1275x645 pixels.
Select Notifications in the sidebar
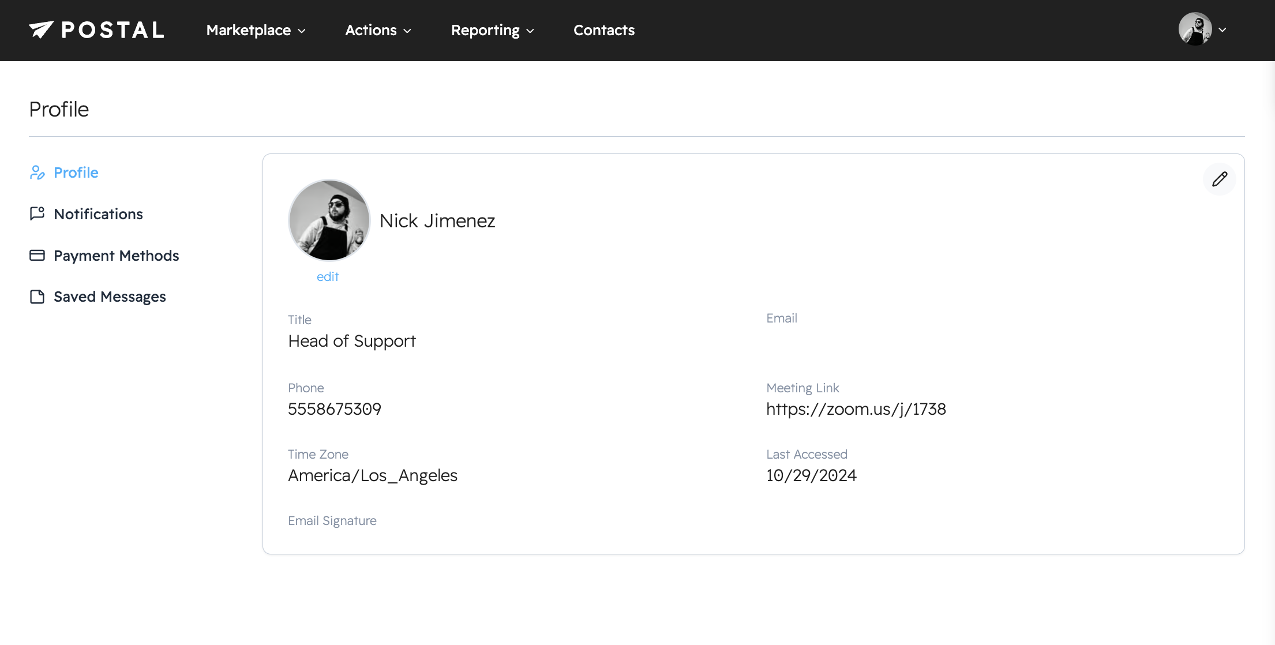click(98, 214)
